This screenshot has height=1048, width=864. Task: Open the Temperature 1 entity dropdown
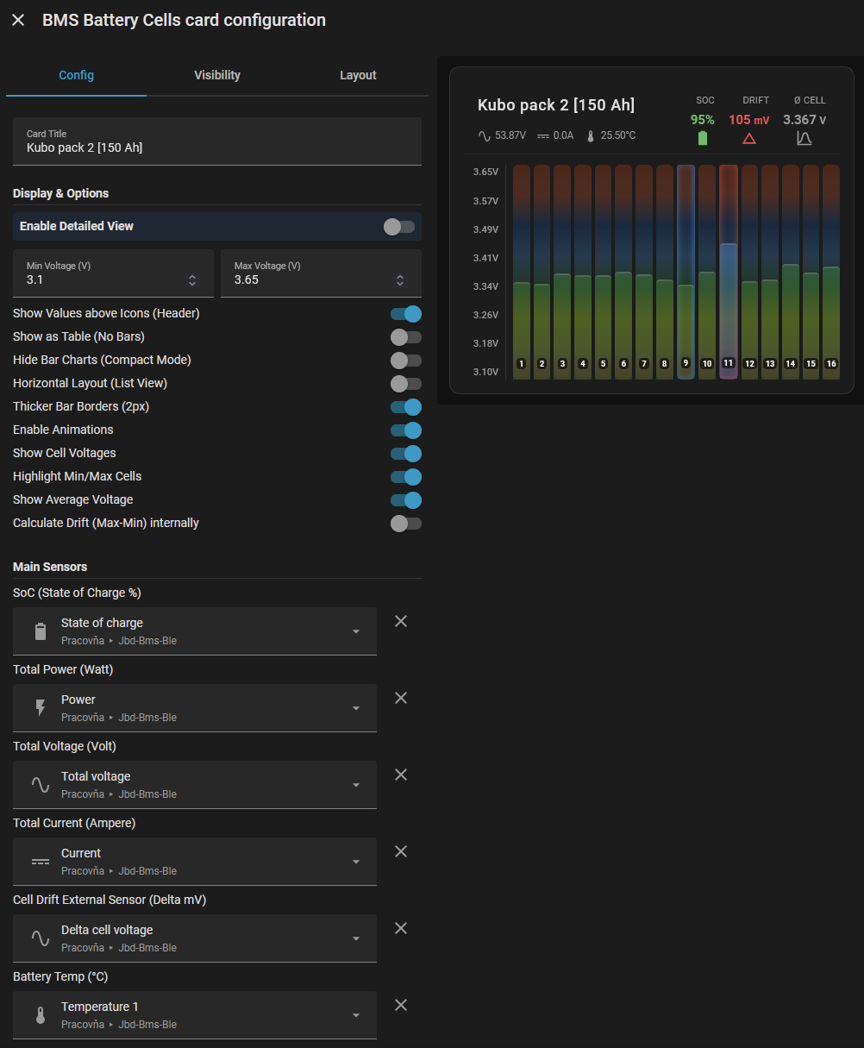[356, 1015]
